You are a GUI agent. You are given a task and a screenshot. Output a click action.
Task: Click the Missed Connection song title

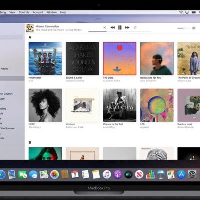tap(47, 26)
